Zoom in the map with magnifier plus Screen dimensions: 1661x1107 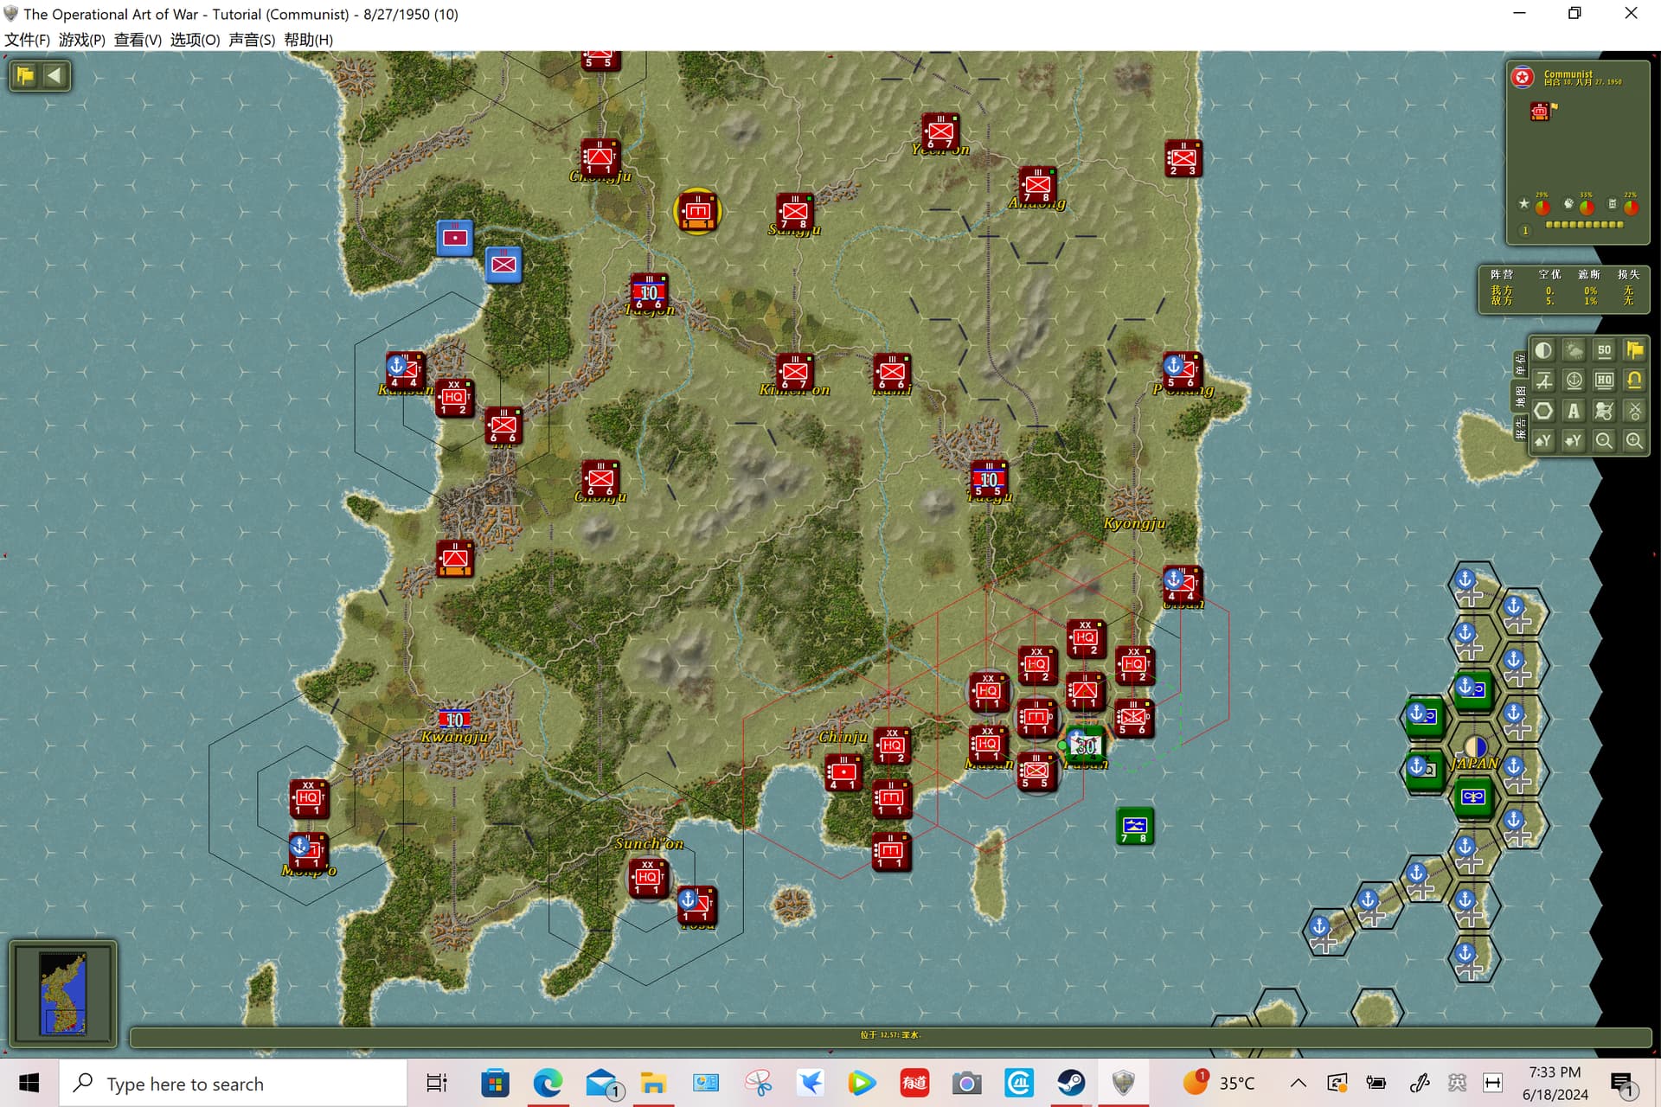click(1634, 440)
